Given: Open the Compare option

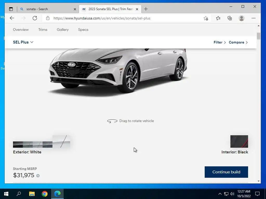Looking at the screenshot, I should pyautogui.click(x=238, y=42).
